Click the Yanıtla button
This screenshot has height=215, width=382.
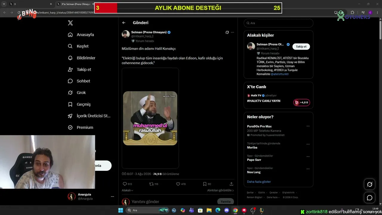226,202
